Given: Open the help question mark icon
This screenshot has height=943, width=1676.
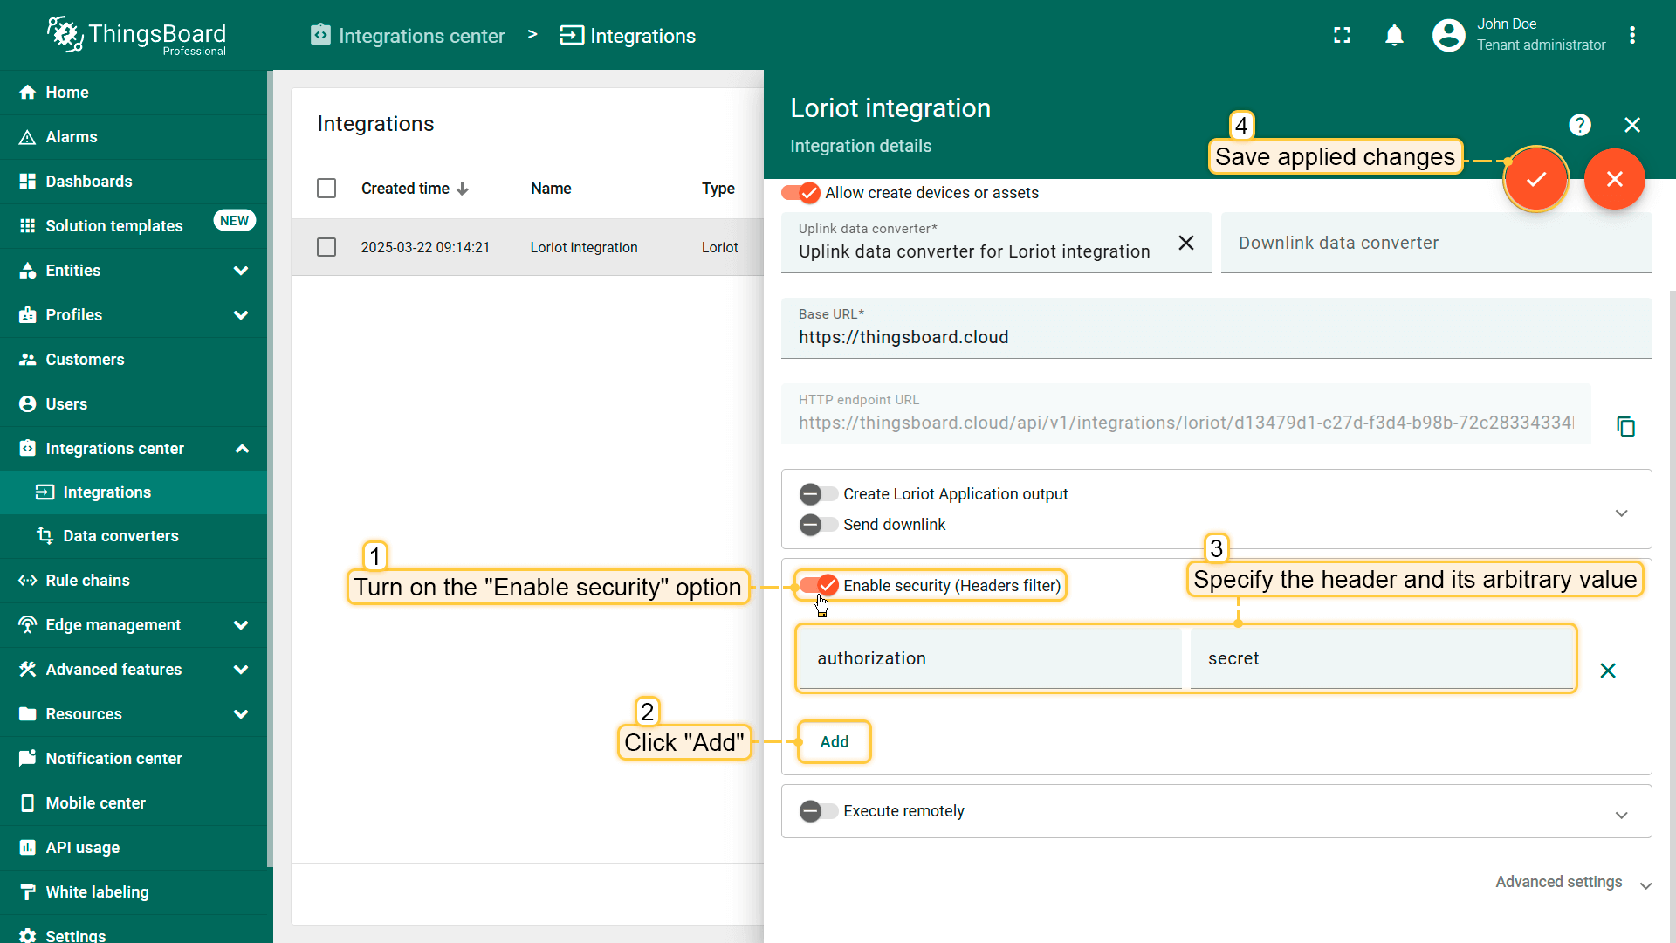Looking at the screenshot, I should pos(1579,125).
